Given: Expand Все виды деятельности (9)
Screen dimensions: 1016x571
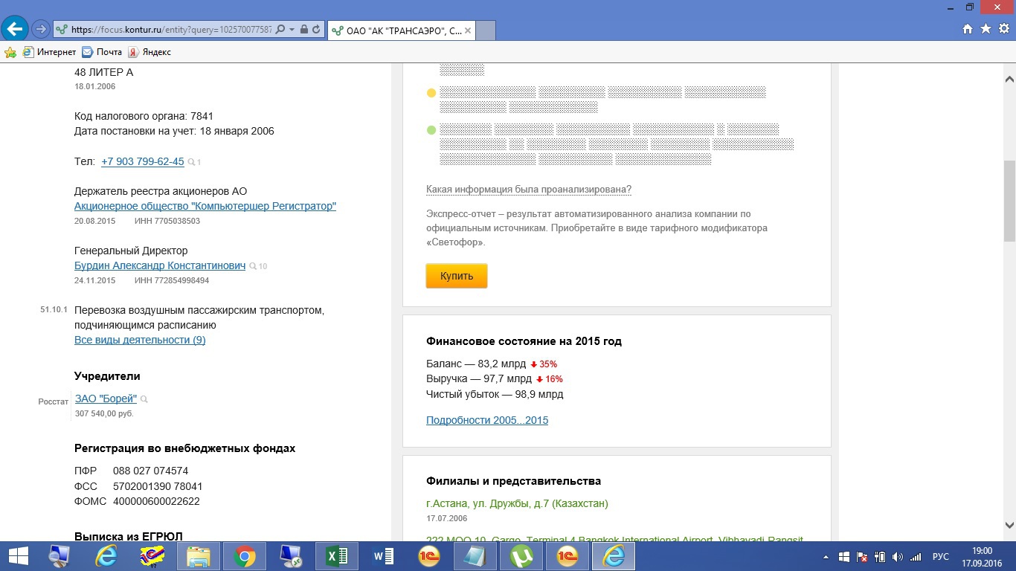Looking at the screenshot, I should [x=140, y=340].
